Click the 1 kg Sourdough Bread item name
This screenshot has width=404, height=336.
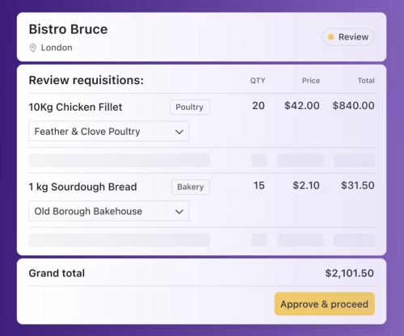[x=82, y=187]
